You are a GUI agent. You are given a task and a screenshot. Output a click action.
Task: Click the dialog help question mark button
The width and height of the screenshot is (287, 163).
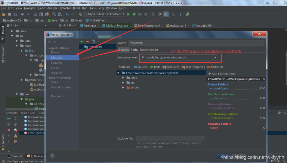click(x=52, y=156)
